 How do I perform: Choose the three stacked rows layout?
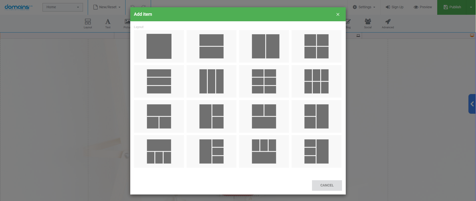[159, 81]
